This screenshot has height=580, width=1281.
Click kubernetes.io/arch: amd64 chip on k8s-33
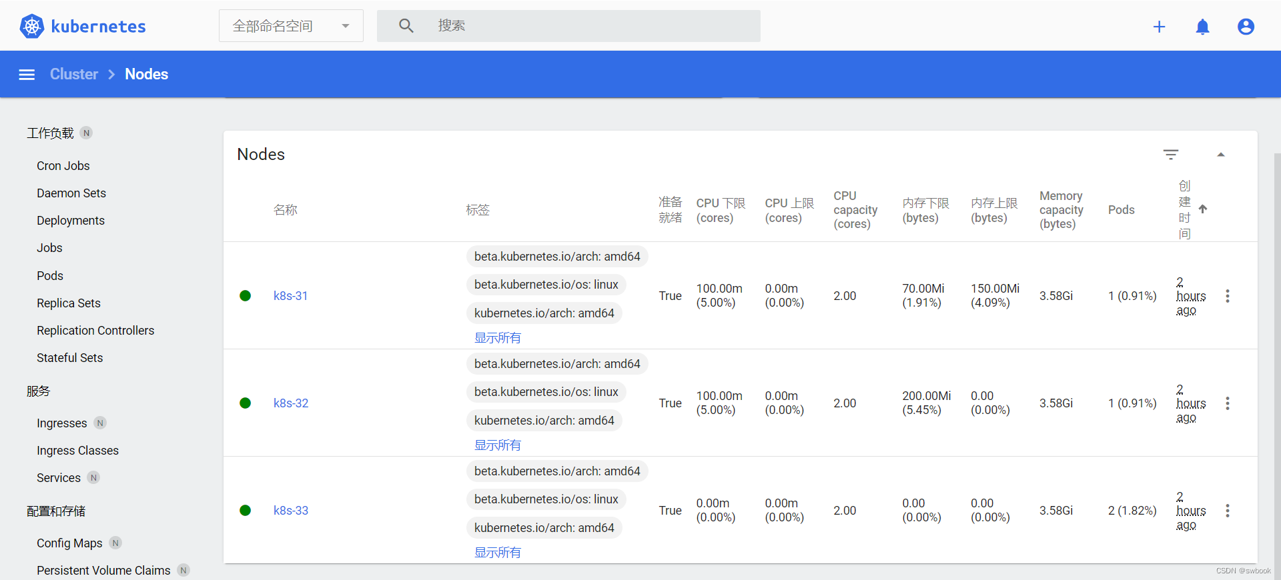point(544,528)
